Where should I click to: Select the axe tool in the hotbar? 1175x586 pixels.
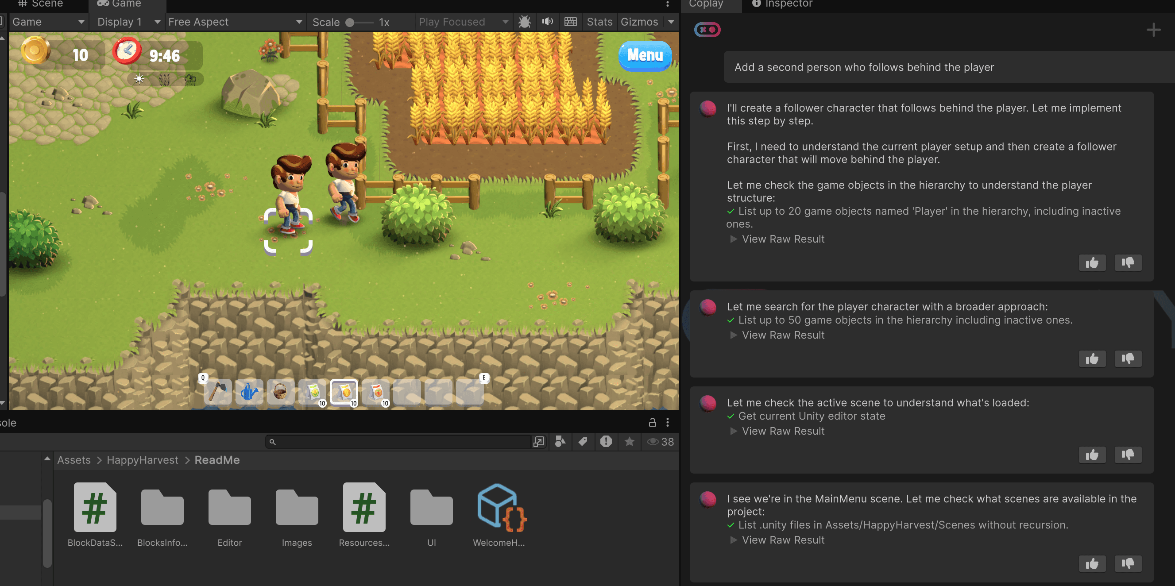click(x=217, y=392)
